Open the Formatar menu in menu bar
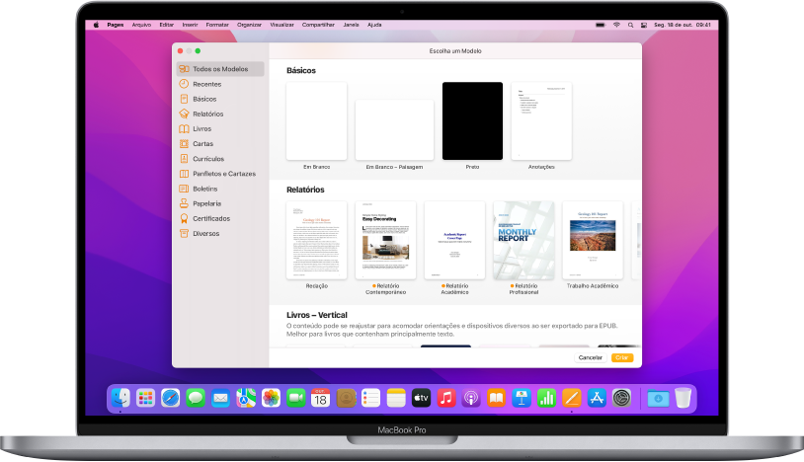 (216, 24)
